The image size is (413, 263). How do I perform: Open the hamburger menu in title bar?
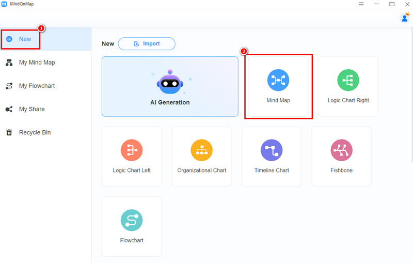click(361, 4)
